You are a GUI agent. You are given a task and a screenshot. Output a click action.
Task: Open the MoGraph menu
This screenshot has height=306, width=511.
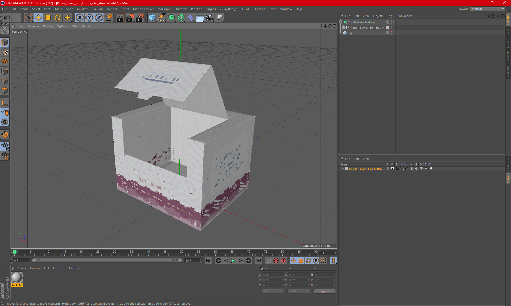[164, 9]
